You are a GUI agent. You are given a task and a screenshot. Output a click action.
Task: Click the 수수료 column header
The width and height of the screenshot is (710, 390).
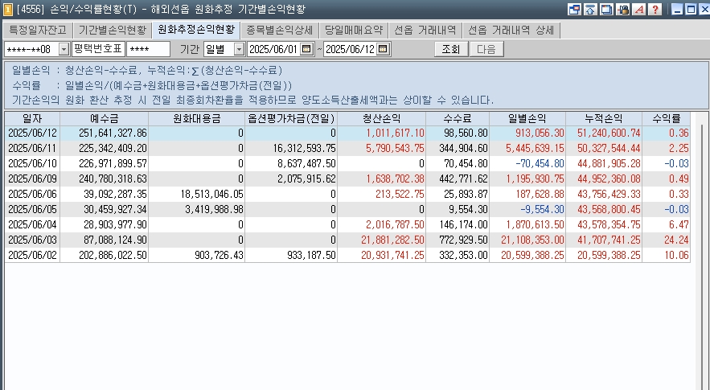[458, 119]
